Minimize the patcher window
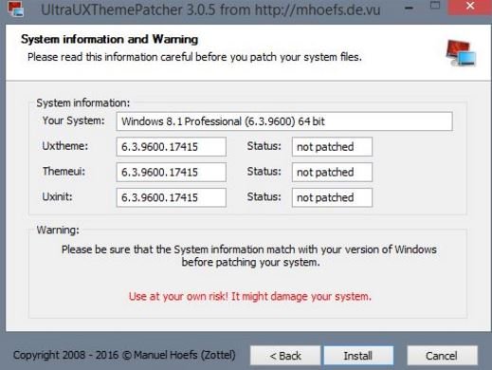This screenshot has height=370, width=492. (410, 8)
